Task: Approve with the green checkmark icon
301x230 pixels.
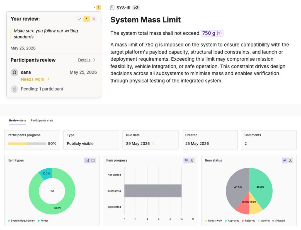Action: [x=79, y=19]
